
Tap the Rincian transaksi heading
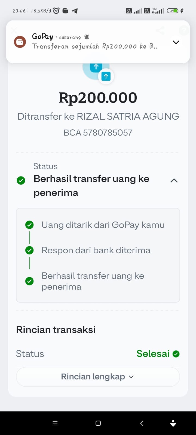pyautogui.click(x=56, y=330)
